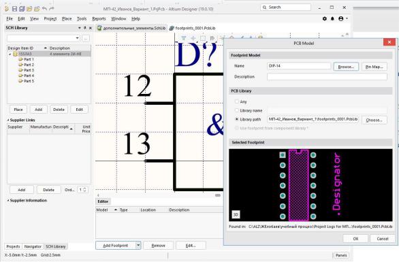Confirm PCB Model with OK

(x=355, y=239)
